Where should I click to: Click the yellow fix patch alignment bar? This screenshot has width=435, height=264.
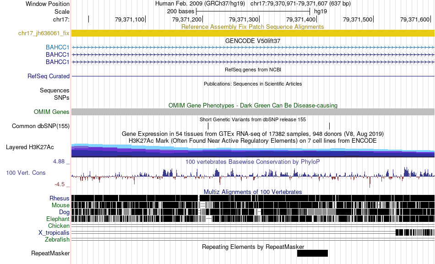point(253,33)
